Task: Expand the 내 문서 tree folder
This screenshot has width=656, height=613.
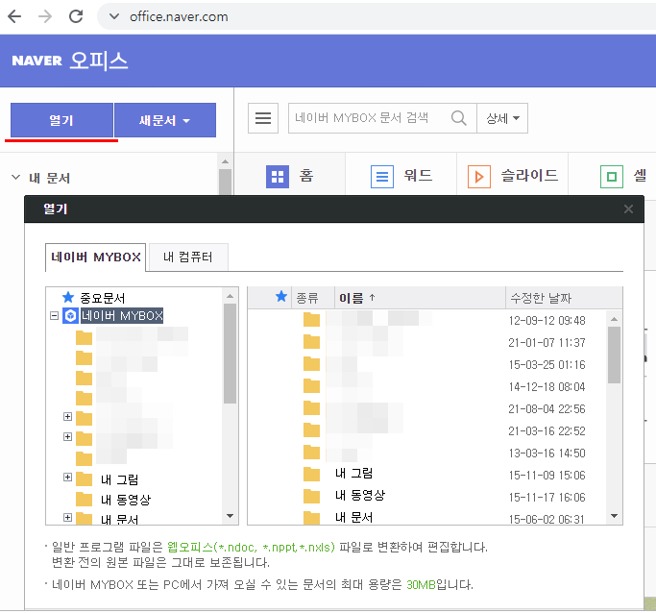Action: (x=67, y=518)
